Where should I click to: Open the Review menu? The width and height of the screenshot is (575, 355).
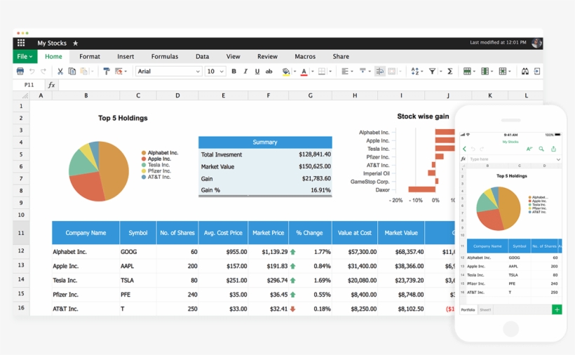pyautogui.click(x=267, y=56)
